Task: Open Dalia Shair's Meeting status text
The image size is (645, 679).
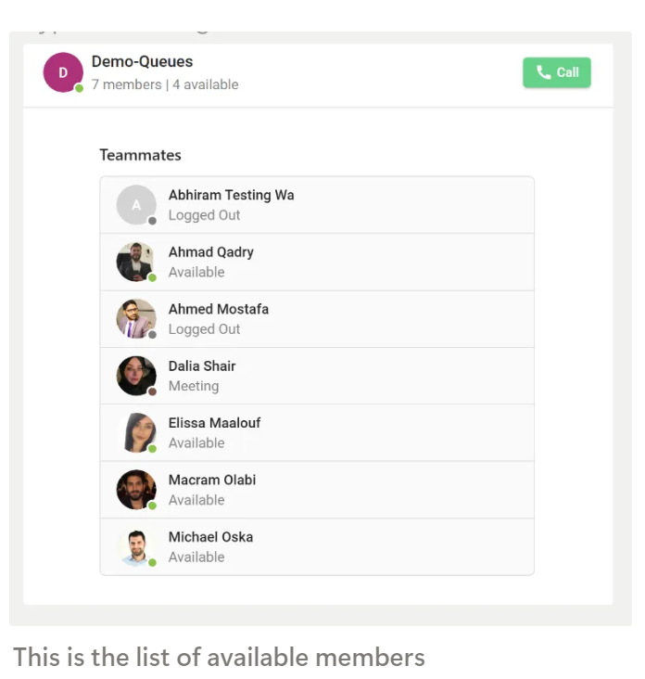Action: tap(194, 386)
